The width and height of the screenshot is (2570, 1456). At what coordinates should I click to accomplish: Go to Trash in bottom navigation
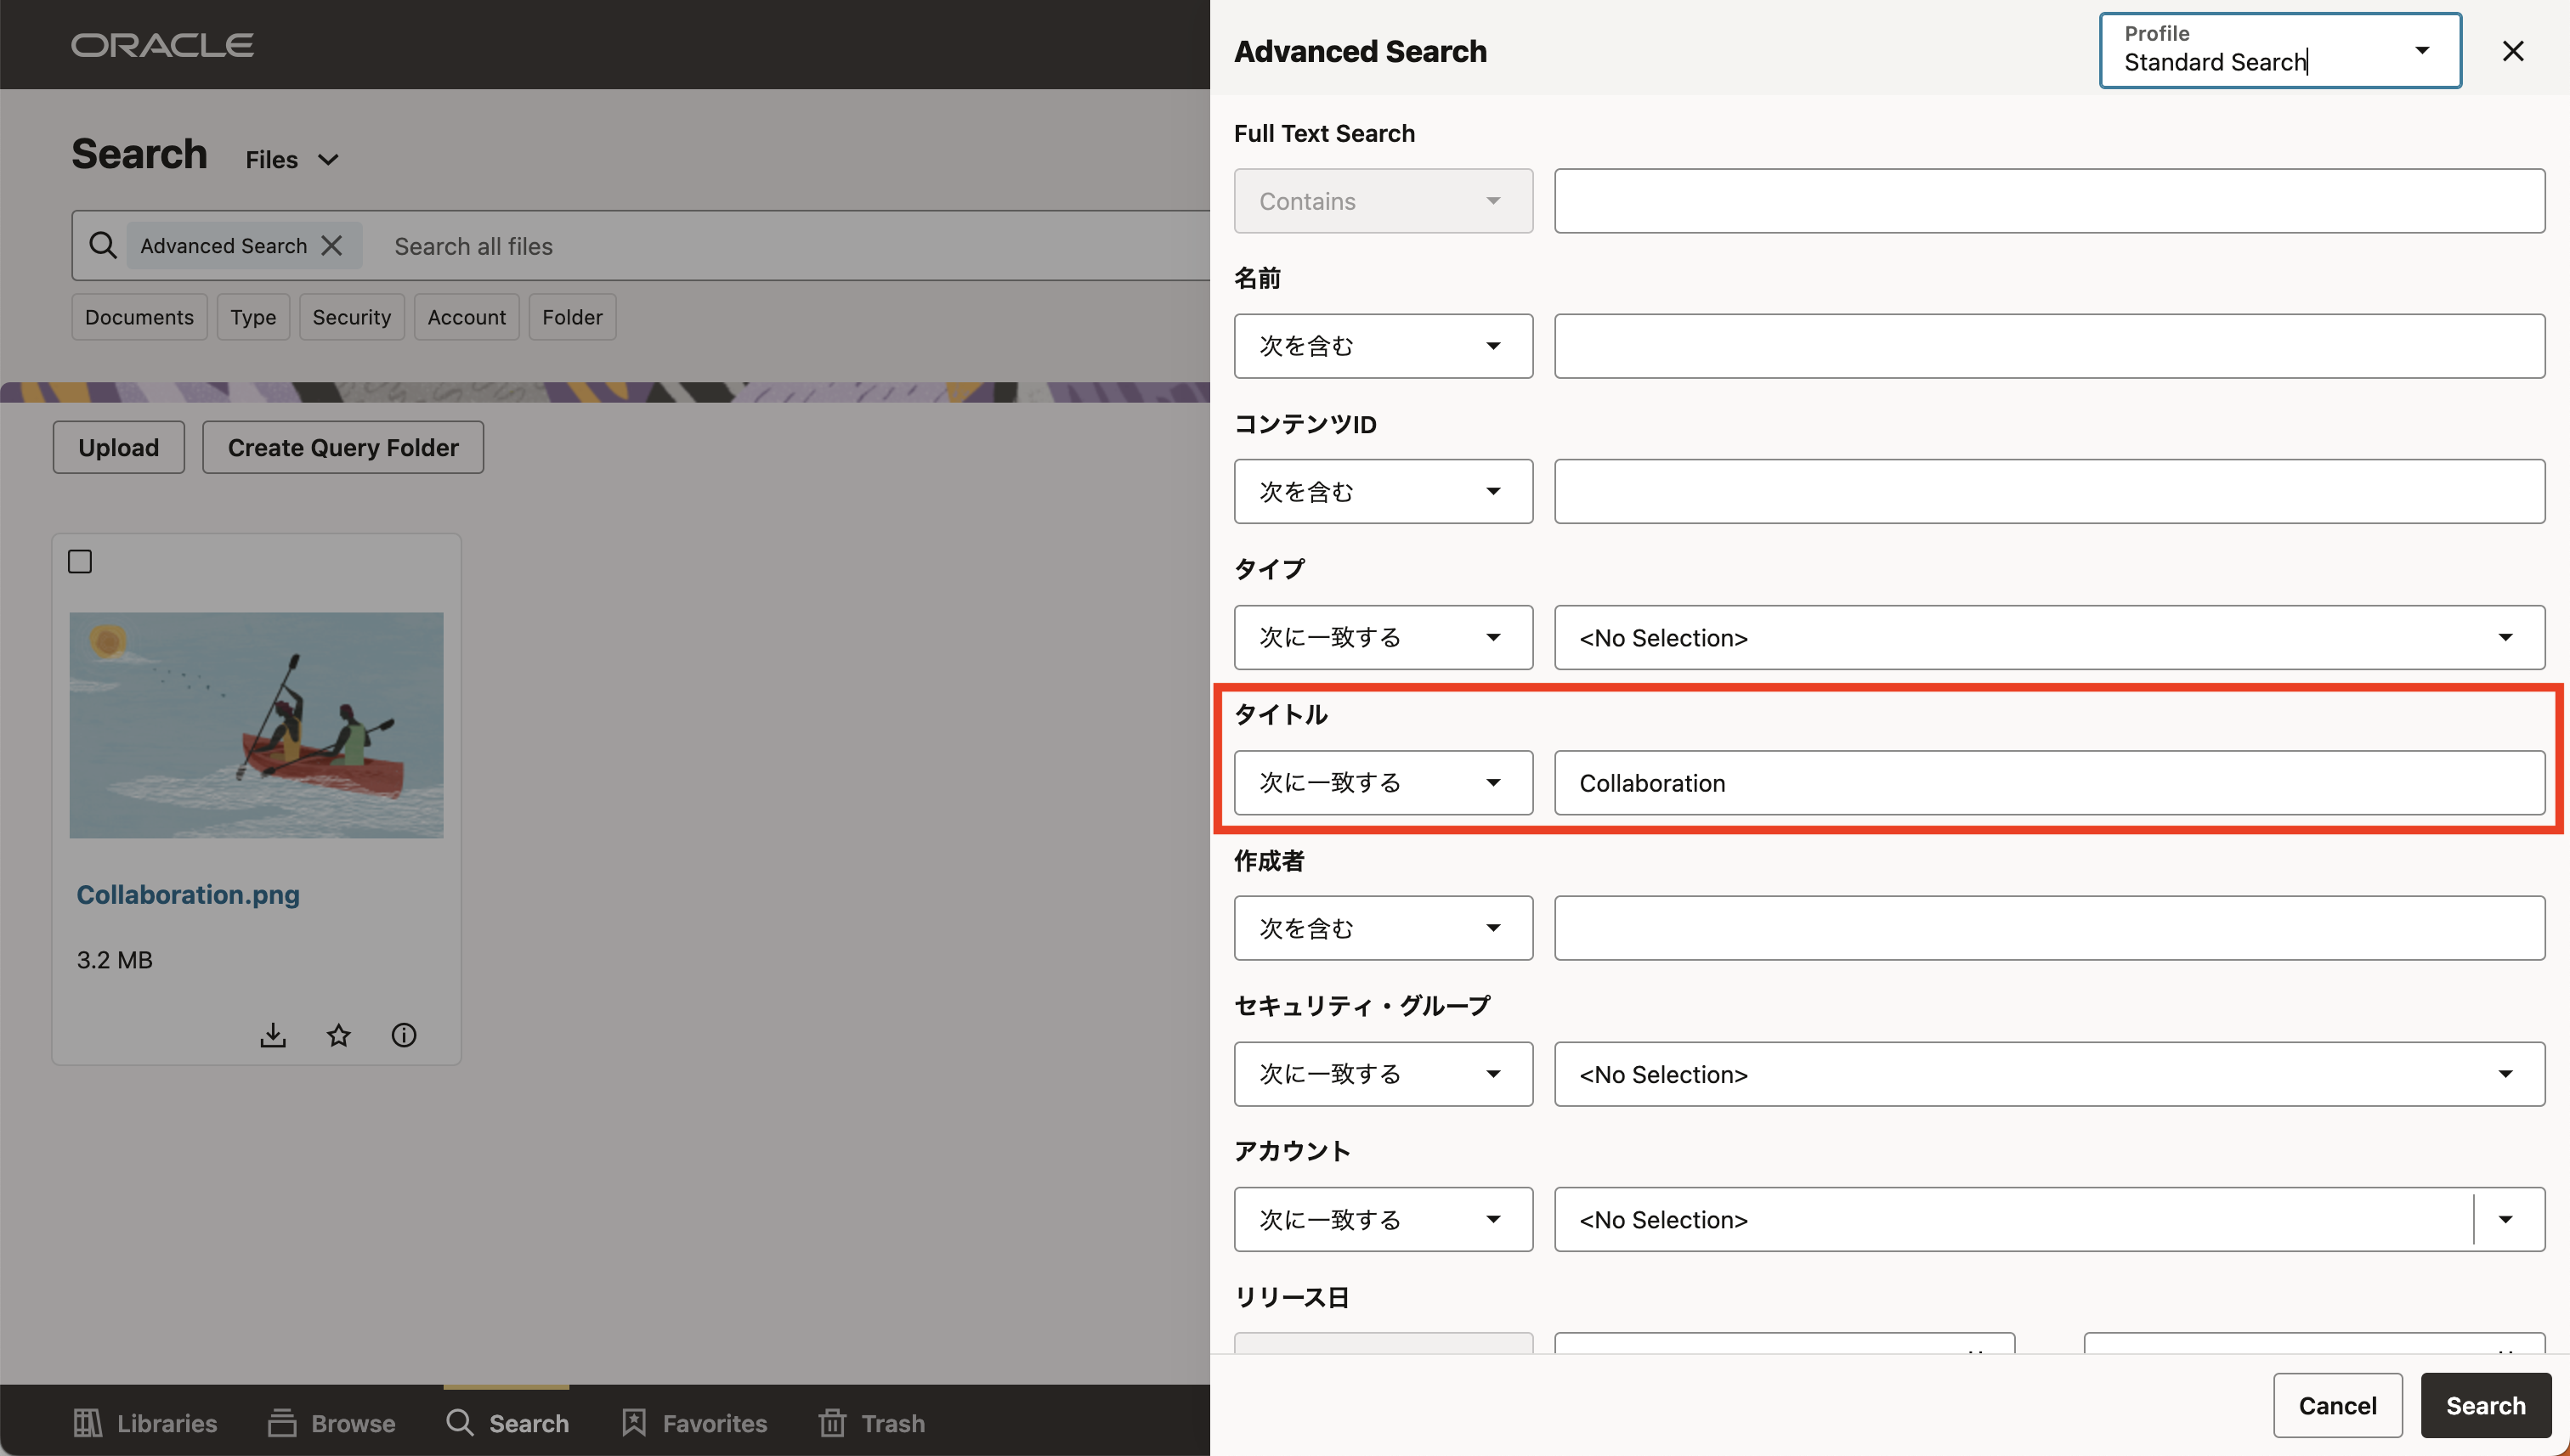tap(871, 1422)
